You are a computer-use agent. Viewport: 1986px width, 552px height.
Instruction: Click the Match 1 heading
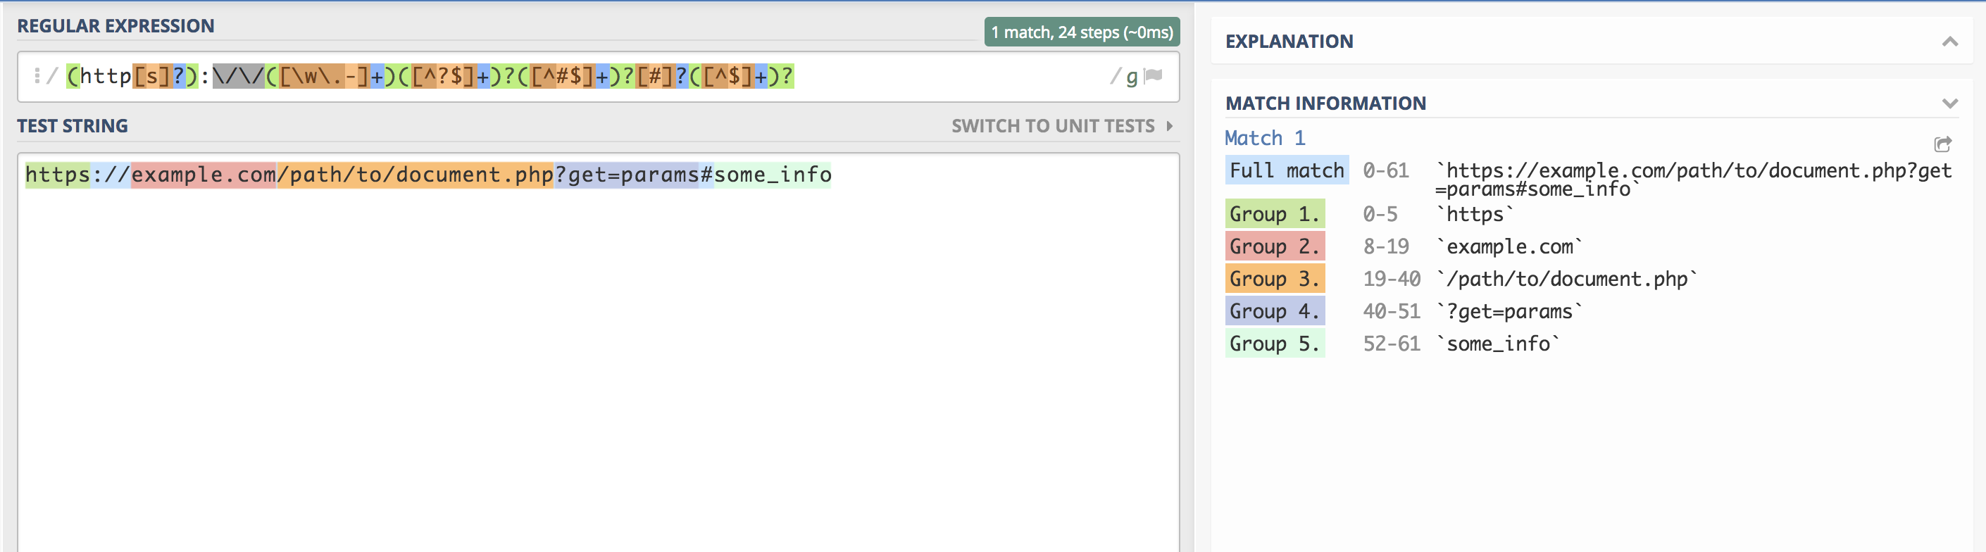(1264, 138)
